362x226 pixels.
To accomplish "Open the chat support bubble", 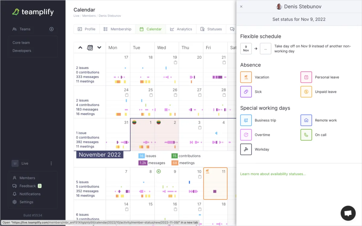I will (348, 213).
